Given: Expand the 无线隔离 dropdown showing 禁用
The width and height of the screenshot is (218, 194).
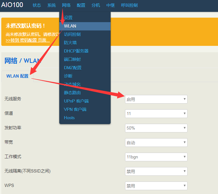Looking at the screenshot, I should pos(156,172).
